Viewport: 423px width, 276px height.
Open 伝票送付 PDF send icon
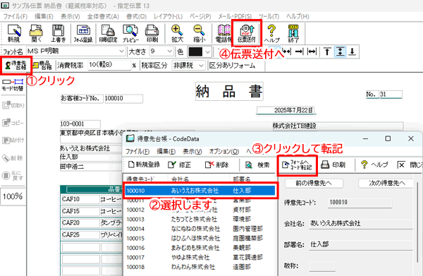pyautogui.click(x=246, y=33)
